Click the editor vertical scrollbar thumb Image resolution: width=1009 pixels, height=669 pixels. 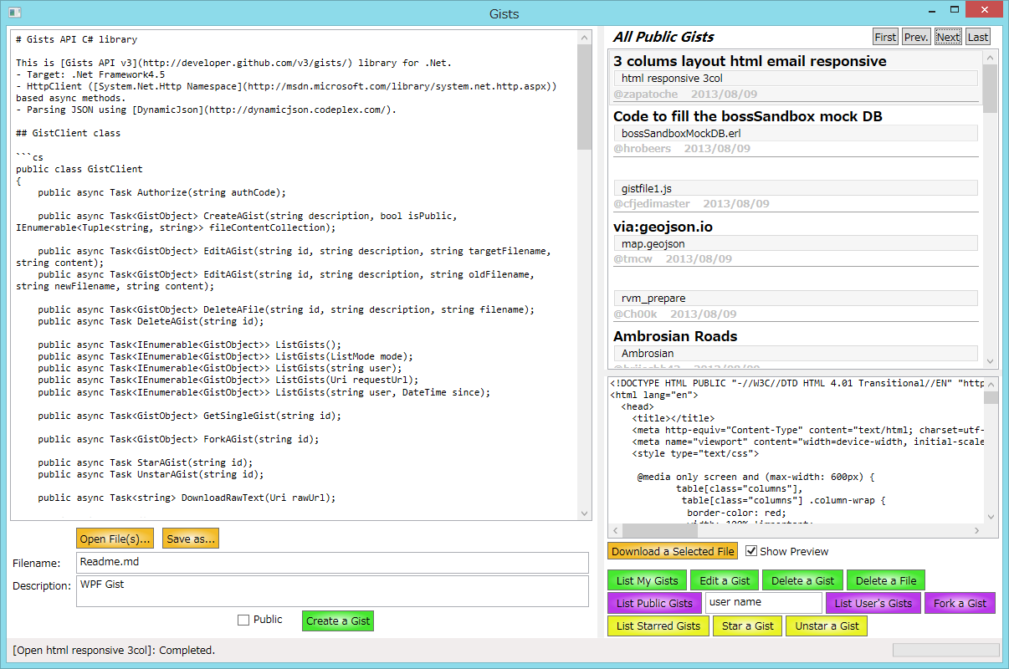(x=584, y=97)
